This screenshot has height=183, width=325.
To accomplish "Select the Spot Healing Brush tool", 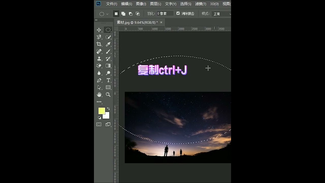I will point(99,51).
